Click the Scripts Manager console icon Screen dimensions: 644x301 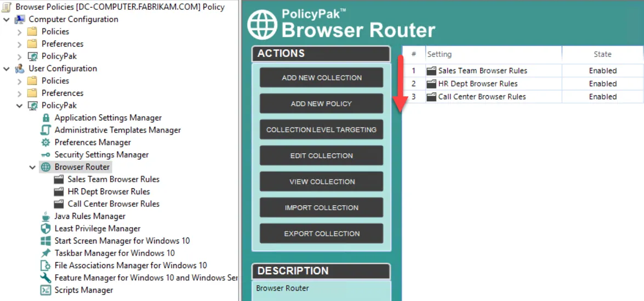coord(45,290)
